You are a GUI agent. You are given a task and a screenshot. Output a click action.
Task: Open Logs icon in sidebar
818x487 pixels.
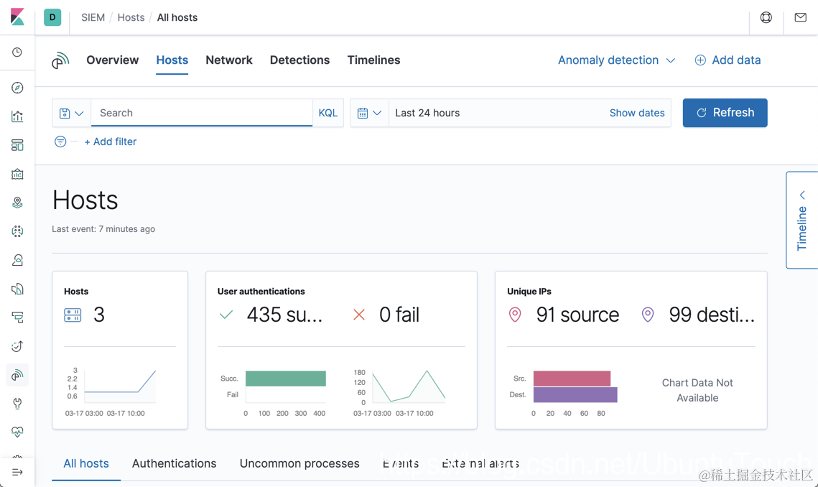coord(17,289)
